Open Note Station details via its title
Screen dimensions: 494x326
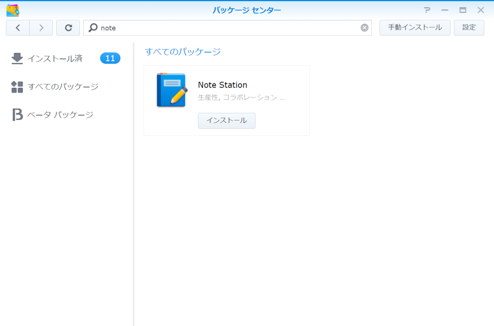point(222,85)
